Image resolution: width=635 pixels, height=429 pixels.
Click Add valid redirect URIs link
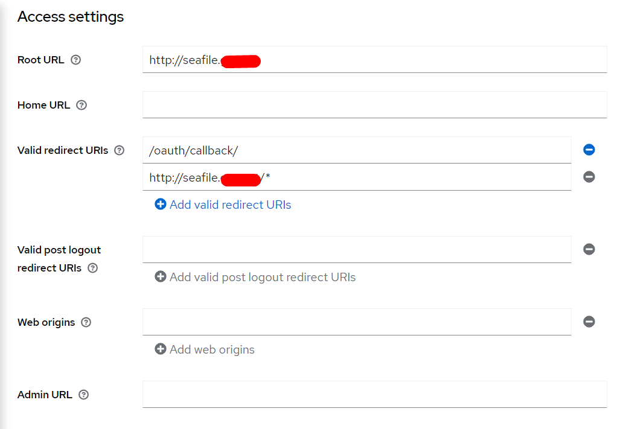pos(223,205)
